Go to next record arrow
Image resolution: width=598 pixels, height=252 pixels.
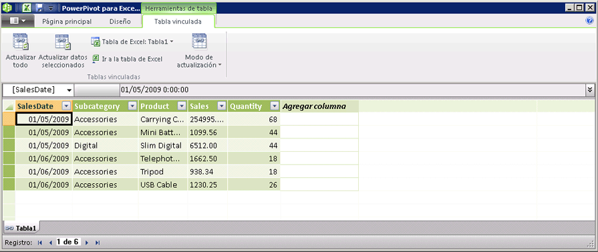[87, 243]
